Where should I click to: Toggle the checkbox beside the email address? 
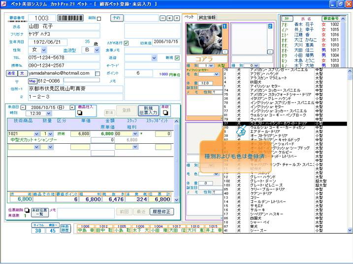(x=97, y=74)
